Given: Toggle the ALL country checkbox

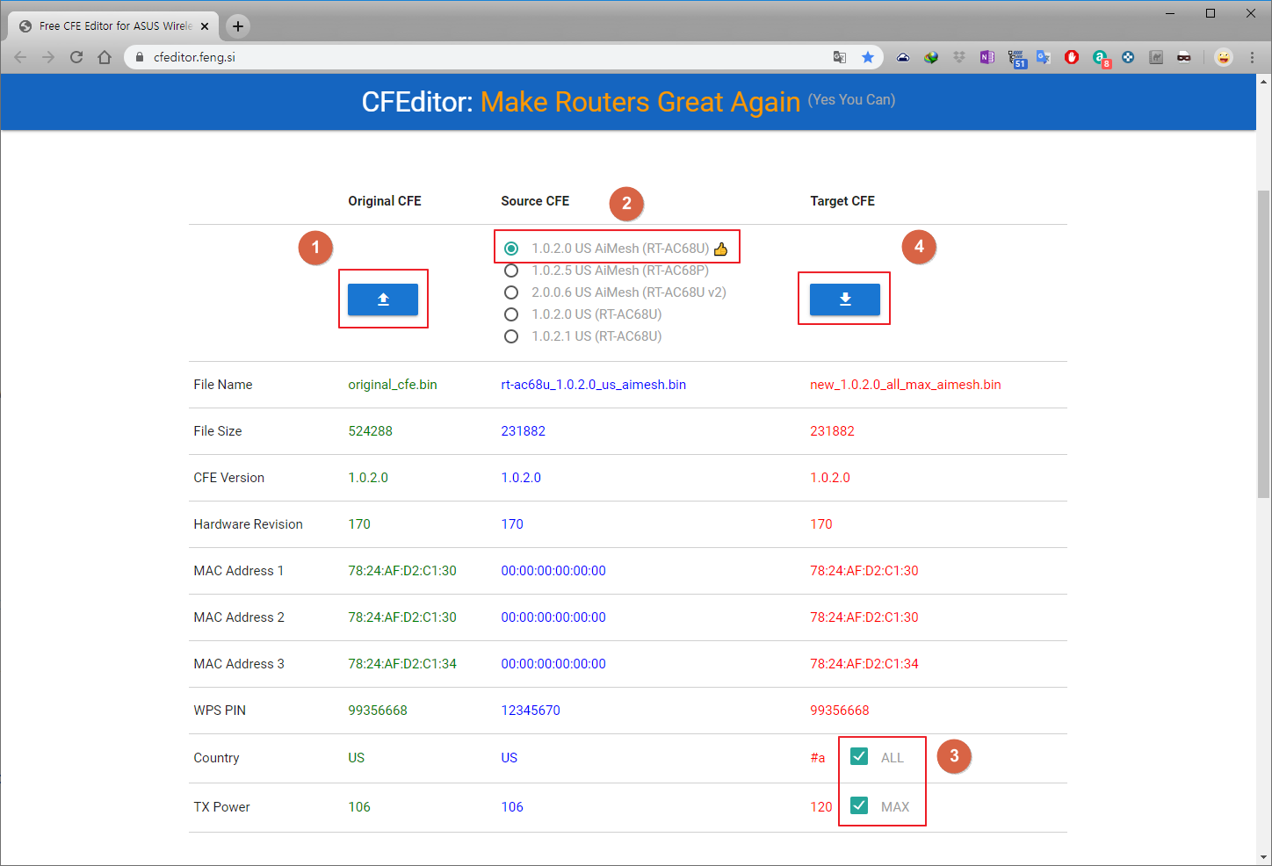Looking at the screenshot, I should pyautogui.click(x=859, y=756).
